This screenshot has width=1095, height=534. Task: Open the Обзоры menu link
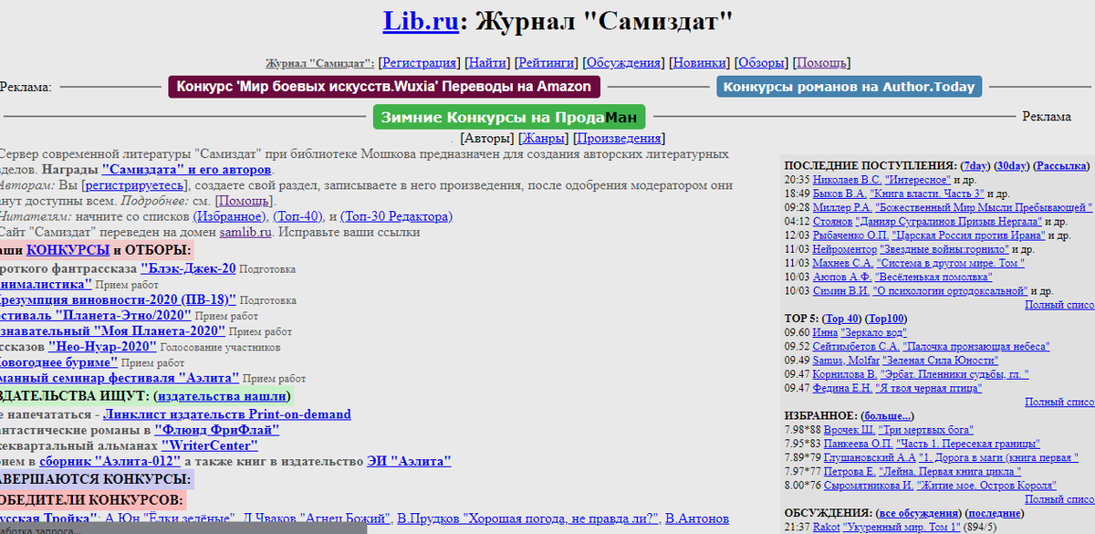[761, 63]
